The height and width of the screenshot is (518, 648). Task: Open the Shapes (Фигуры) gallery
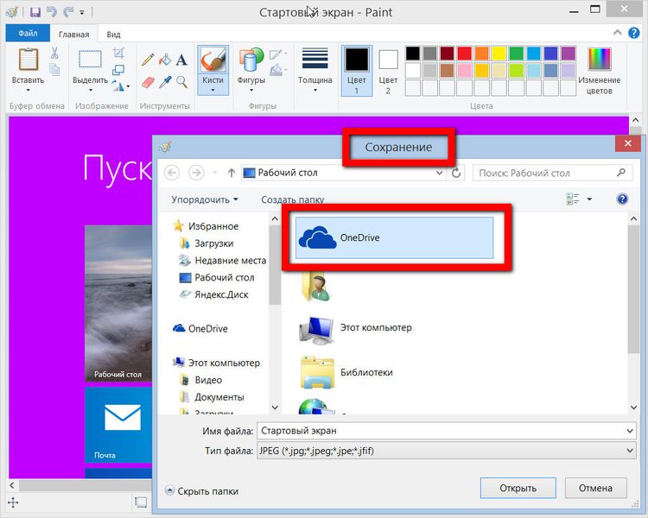point(251,70)
